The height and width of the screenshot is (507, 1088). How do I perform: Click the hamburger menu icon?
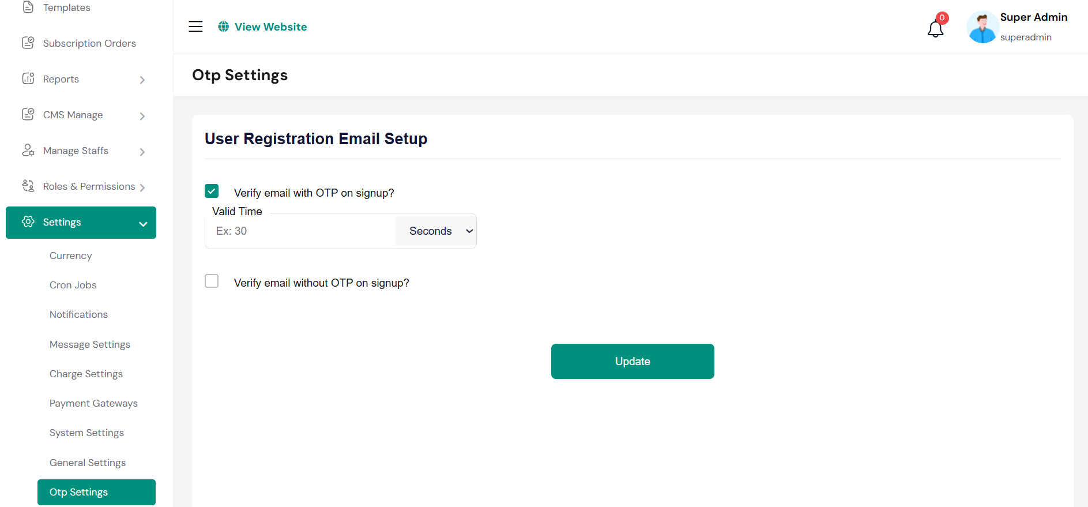tap(195, 27)
